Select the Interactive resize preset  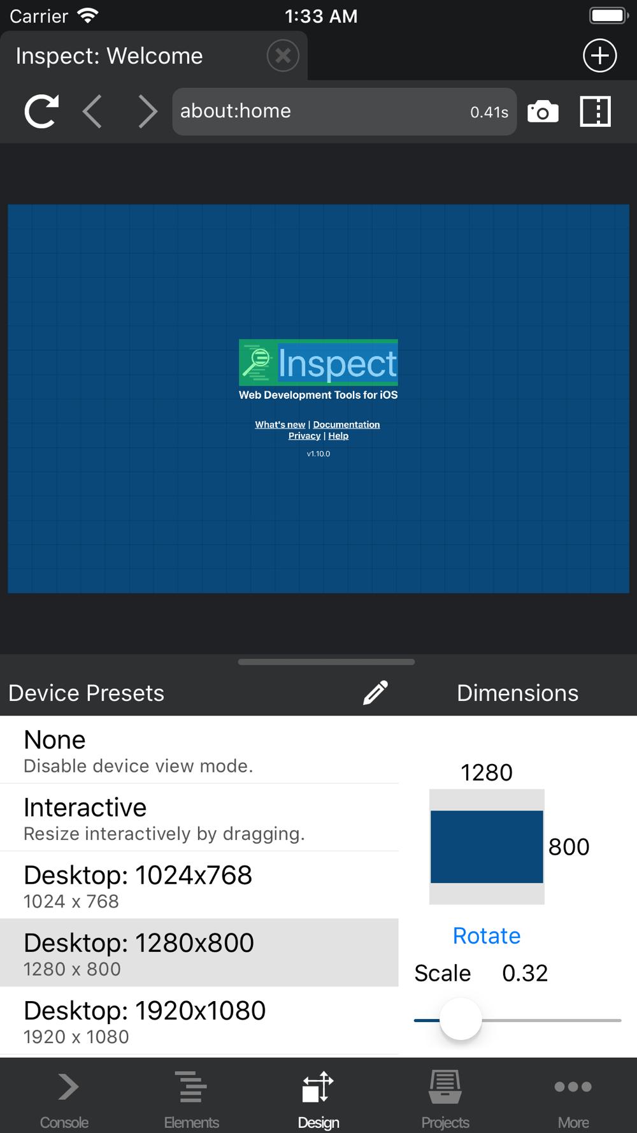coord(199,818)
